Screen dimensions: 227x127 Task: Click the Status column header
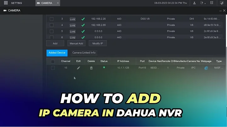[104, 61]
